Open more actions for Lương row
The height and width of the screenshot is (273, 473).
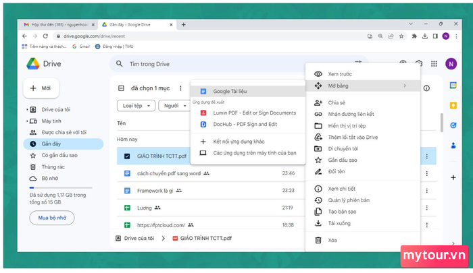point(426,208)
